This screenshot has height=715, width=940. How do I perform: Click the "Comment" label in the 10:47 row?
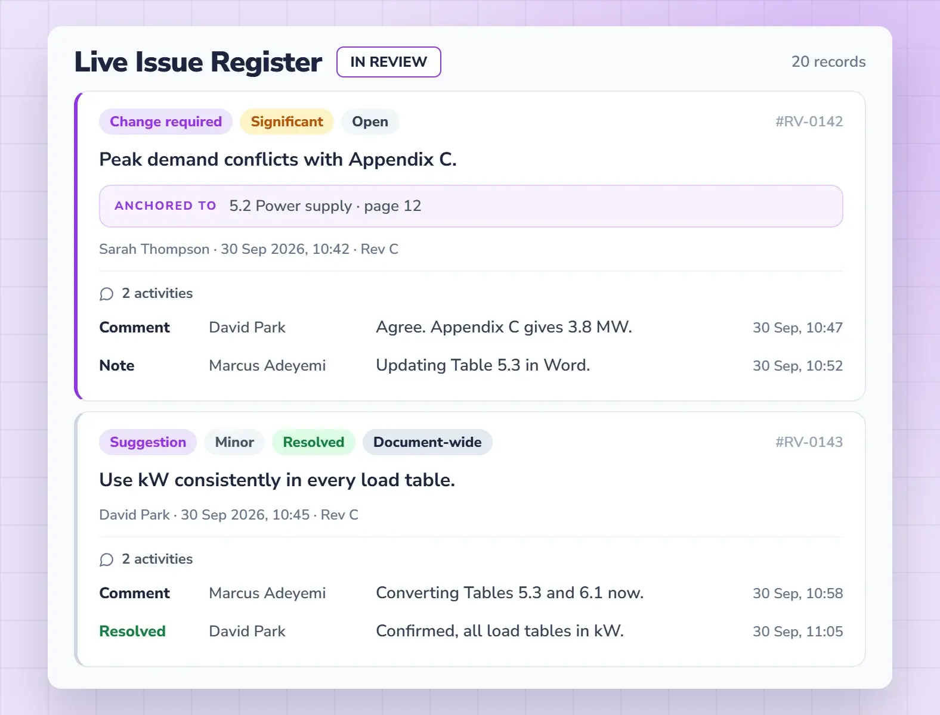(135, 328)
